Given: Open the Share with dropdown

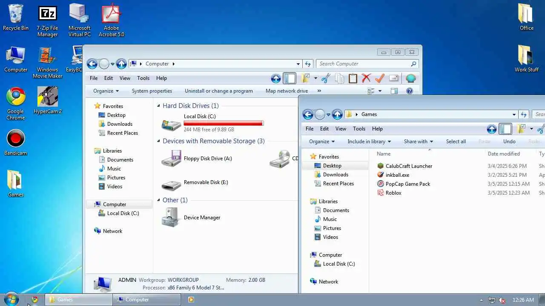Looking at the screenshot, I should tap(419, 142).
